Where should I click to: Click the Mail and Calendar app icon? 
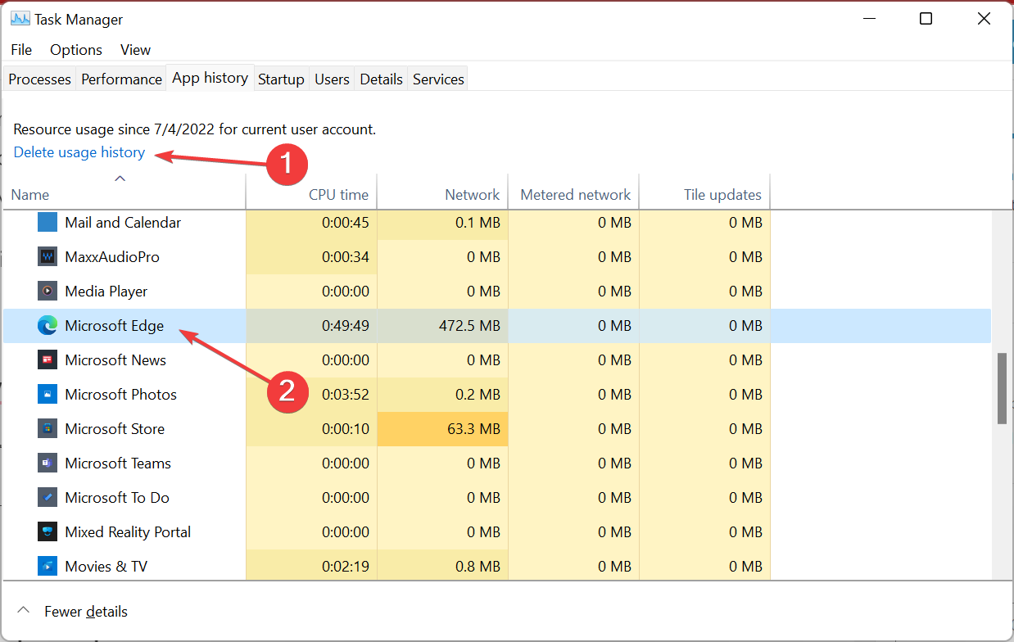[48, 222]
